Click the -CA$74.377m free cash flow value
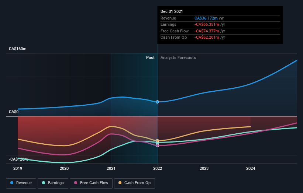303x193 pixels. click(x=207, y=31)
